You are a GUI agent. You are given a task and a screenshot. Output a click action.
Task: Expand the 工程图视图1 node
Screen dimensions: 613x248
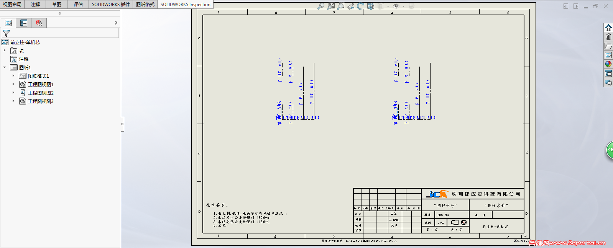pyautogui.click(x=13, y=84)
